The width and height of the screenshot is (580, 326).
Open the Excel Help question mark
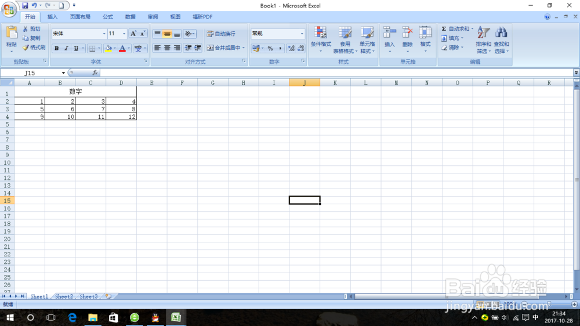(x=547, y=17)
